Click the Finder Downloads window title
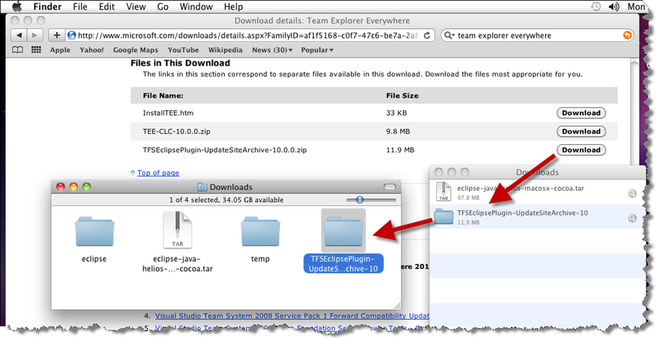 point(231,187)
